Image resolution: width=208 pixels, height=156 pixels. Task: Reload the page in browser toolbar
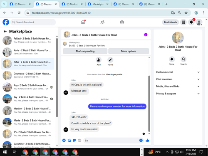click(19, 13)
